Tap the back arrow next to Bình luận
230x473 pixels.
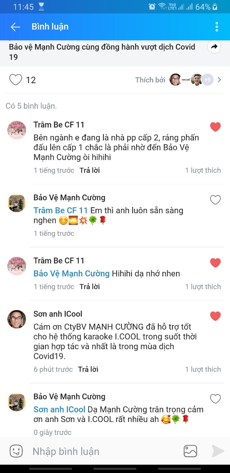point(15,27)
